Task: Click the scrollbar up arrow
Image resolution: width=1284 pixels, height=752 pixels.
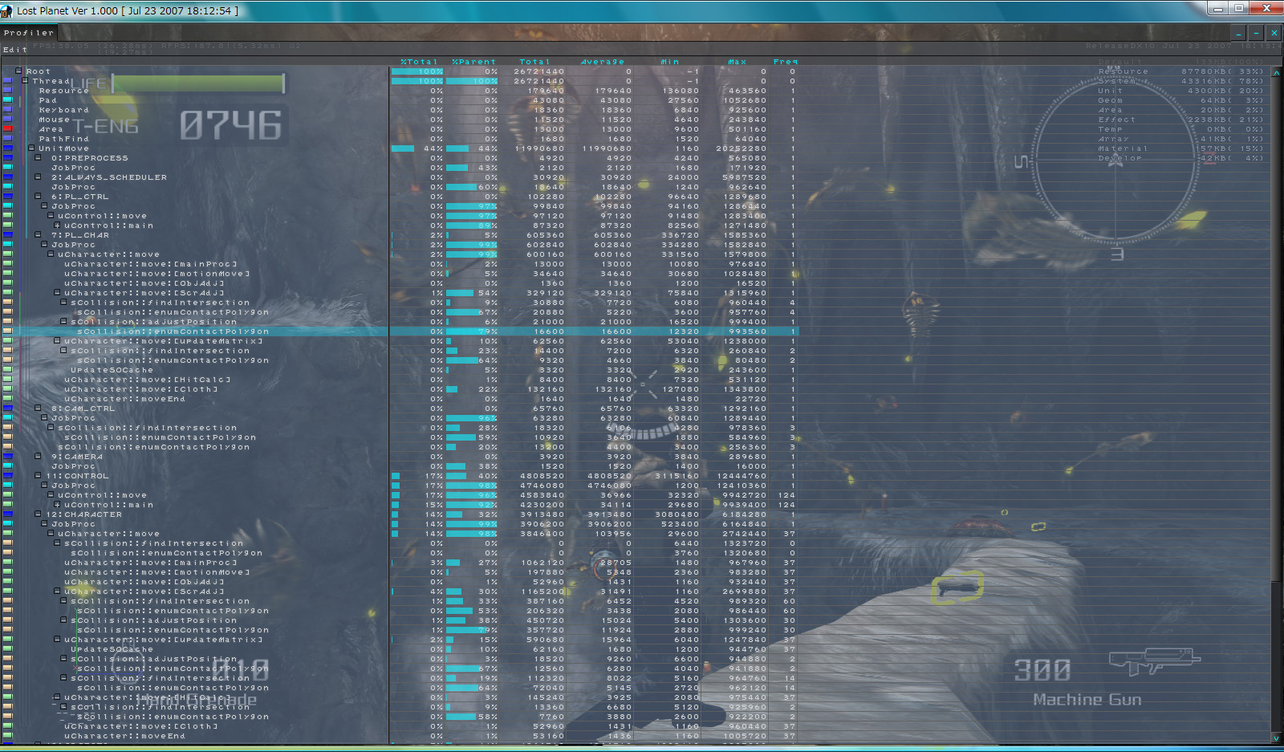Action: click(x=1276, y=72)
